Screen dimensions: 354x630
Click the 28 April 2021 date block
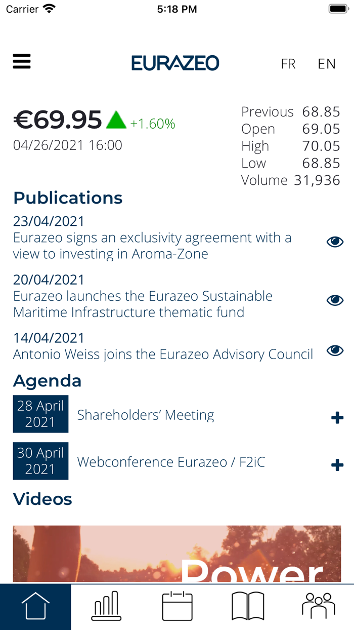[40, 414]
